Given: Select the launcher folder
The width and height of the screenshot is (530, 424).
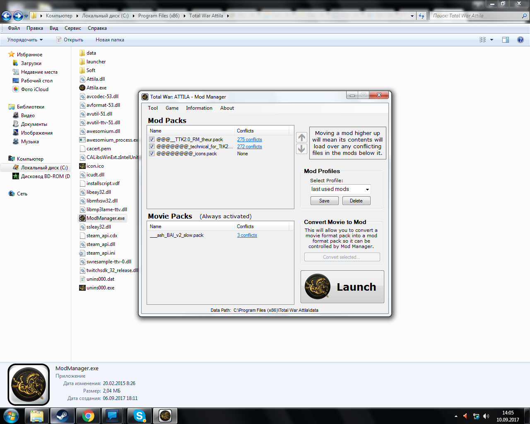Looking at the screenshot, I should (x=92, y=62).
